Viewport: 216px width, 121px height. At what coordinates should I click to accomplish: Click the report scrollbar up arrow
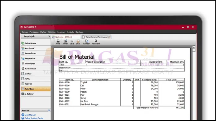pyautogui.click(x=194, y=47)
